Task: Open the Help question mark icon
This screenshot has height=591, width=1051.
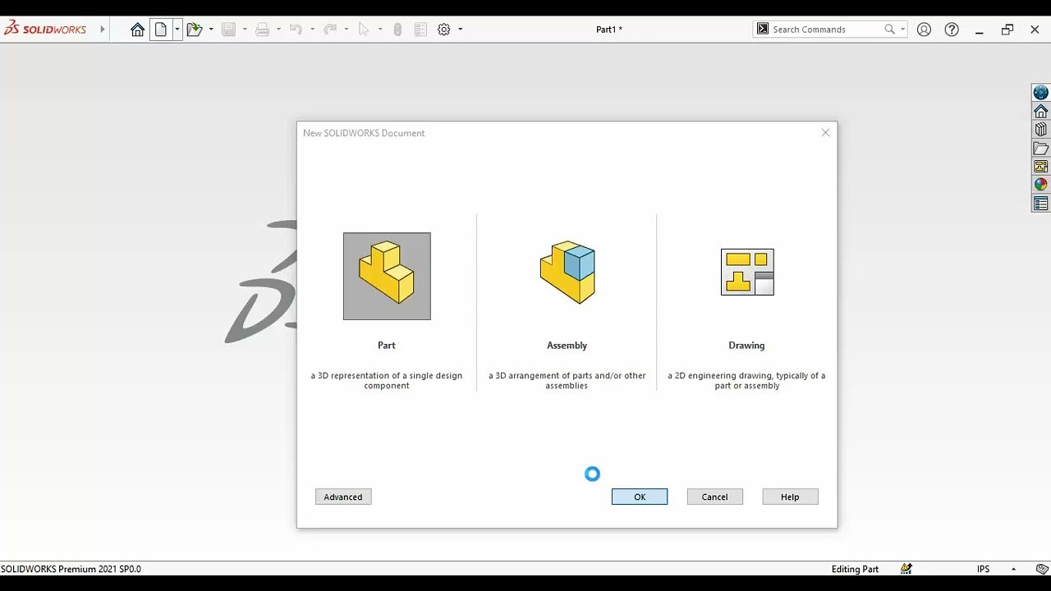Action: (x=952, y=30)
